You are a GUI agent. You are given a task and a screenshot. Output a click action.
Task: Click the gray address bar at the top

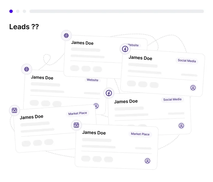point(116,11)
